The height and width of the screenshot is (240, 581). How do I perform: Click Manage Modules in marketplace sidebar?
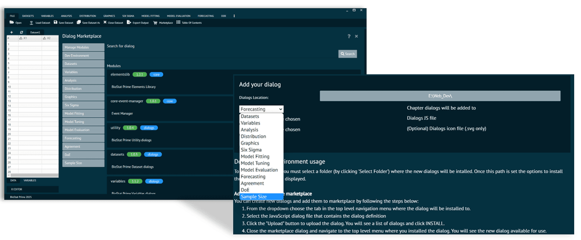click(83, 47)
